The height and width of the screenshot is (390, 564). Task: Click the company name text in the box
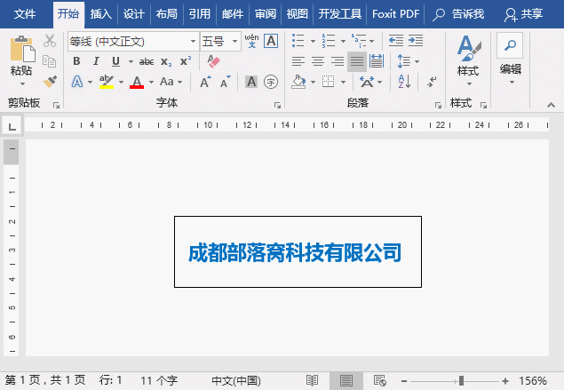295,252
